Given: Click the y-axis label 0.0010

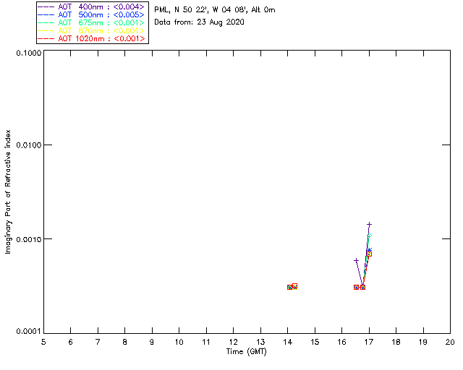Looking at the screenshot, I should 28,239.
